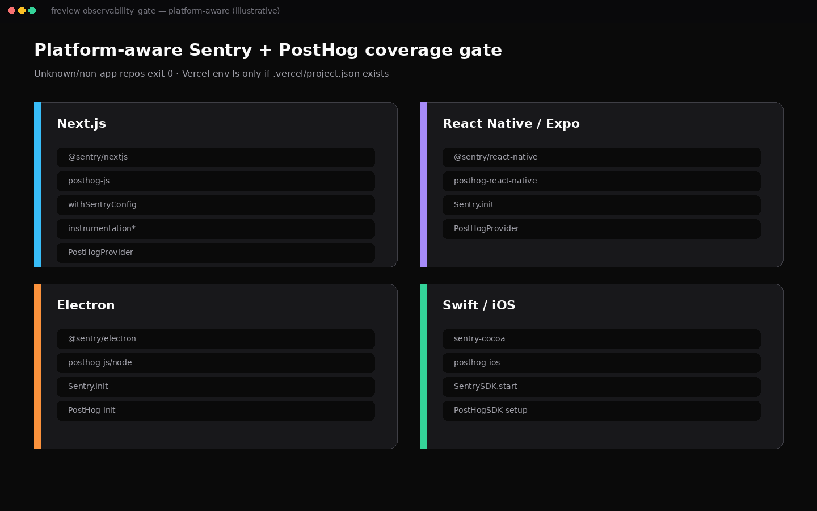The image size is (817, 511).
Task: Click the yellow minimize window button
Action: tap(22, 11)
